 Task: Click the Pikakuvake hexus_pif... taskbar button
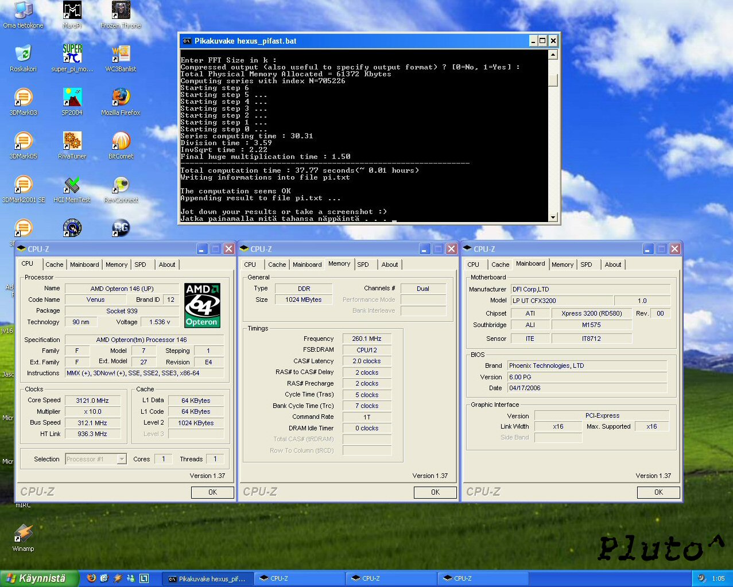(x=208, y=578)
